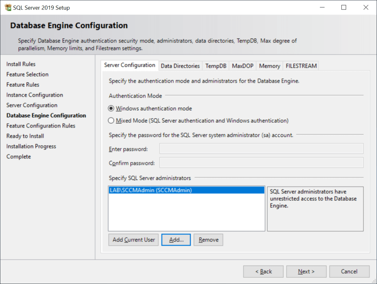Select Mixed Mode authentication option
The height and width of the screenshot is (284, 377).
(x=111, y=121)
